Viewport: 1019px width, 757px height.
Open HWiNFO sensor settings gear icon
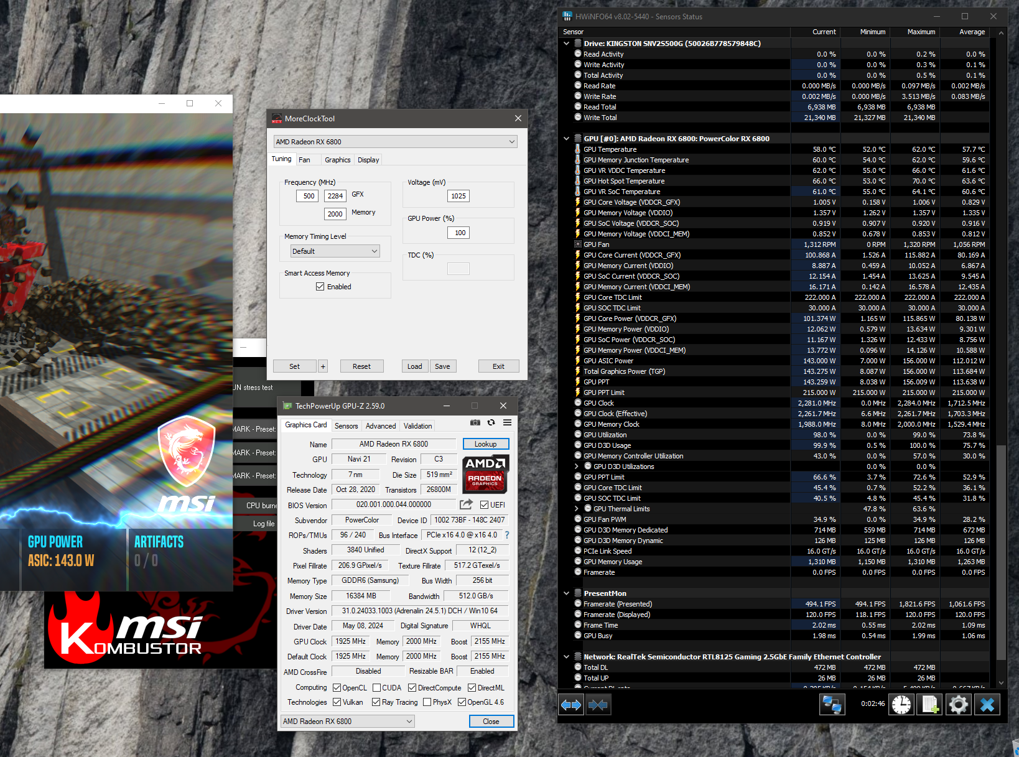[959, 705]
